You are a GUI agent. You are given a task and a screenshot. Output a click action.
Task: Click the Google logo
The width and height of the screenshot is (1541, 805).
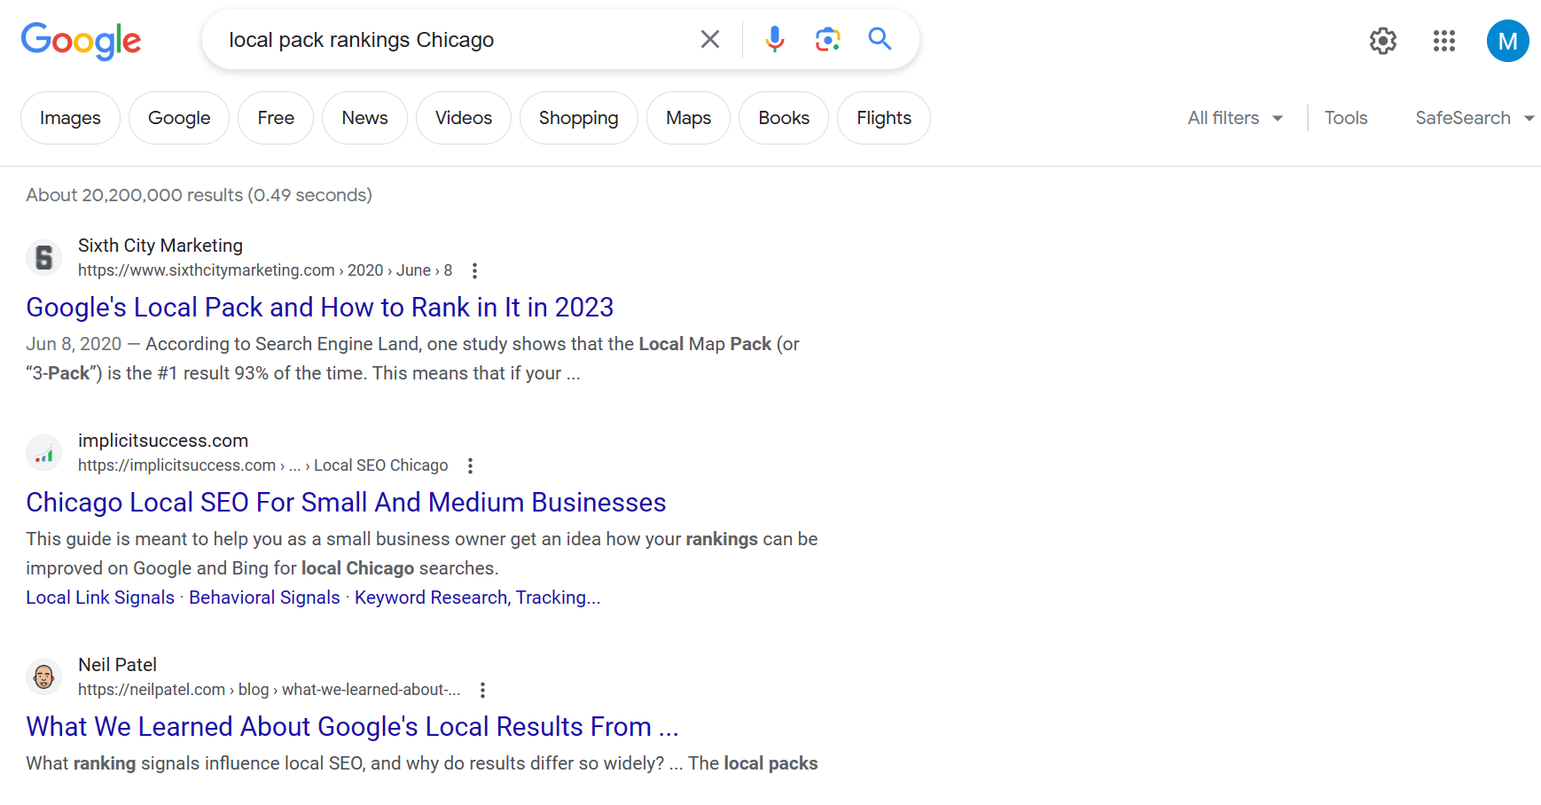pos(81,40)
